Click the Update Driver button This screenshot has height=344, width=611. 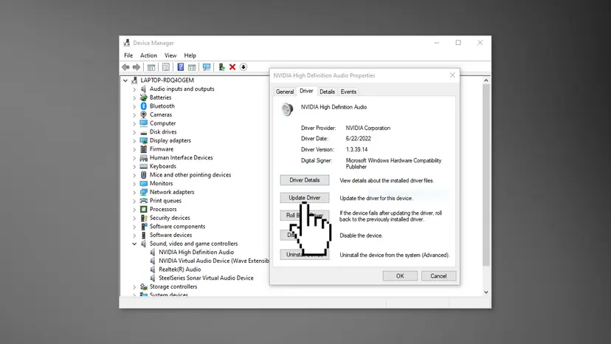(x=304, y=198)
